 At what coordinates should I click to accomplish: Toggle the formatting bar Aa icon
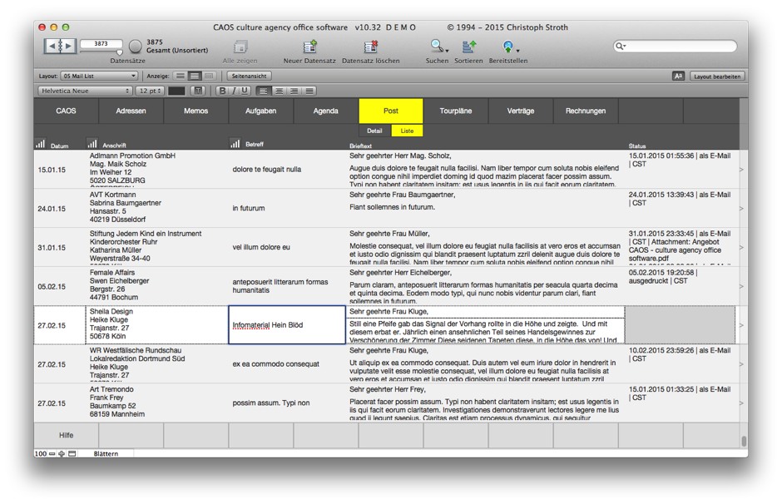[x=678, y=77]
